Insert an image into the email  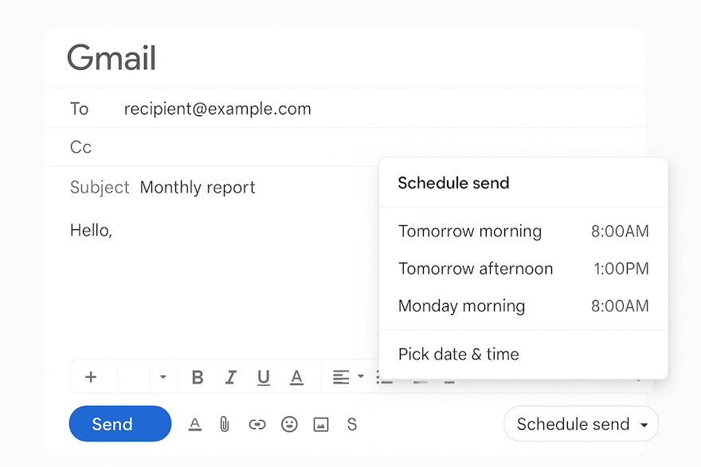click(321, 424)
